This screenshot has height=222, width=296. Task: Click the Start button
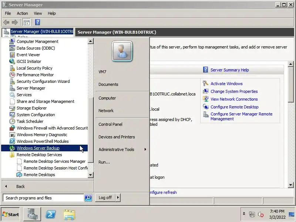pos(10,215)
